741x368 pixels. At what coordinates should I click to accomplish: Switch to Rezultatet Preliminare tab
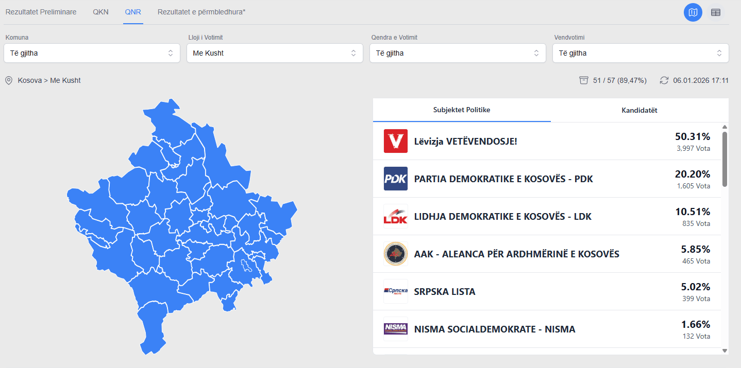coord(41,12)
